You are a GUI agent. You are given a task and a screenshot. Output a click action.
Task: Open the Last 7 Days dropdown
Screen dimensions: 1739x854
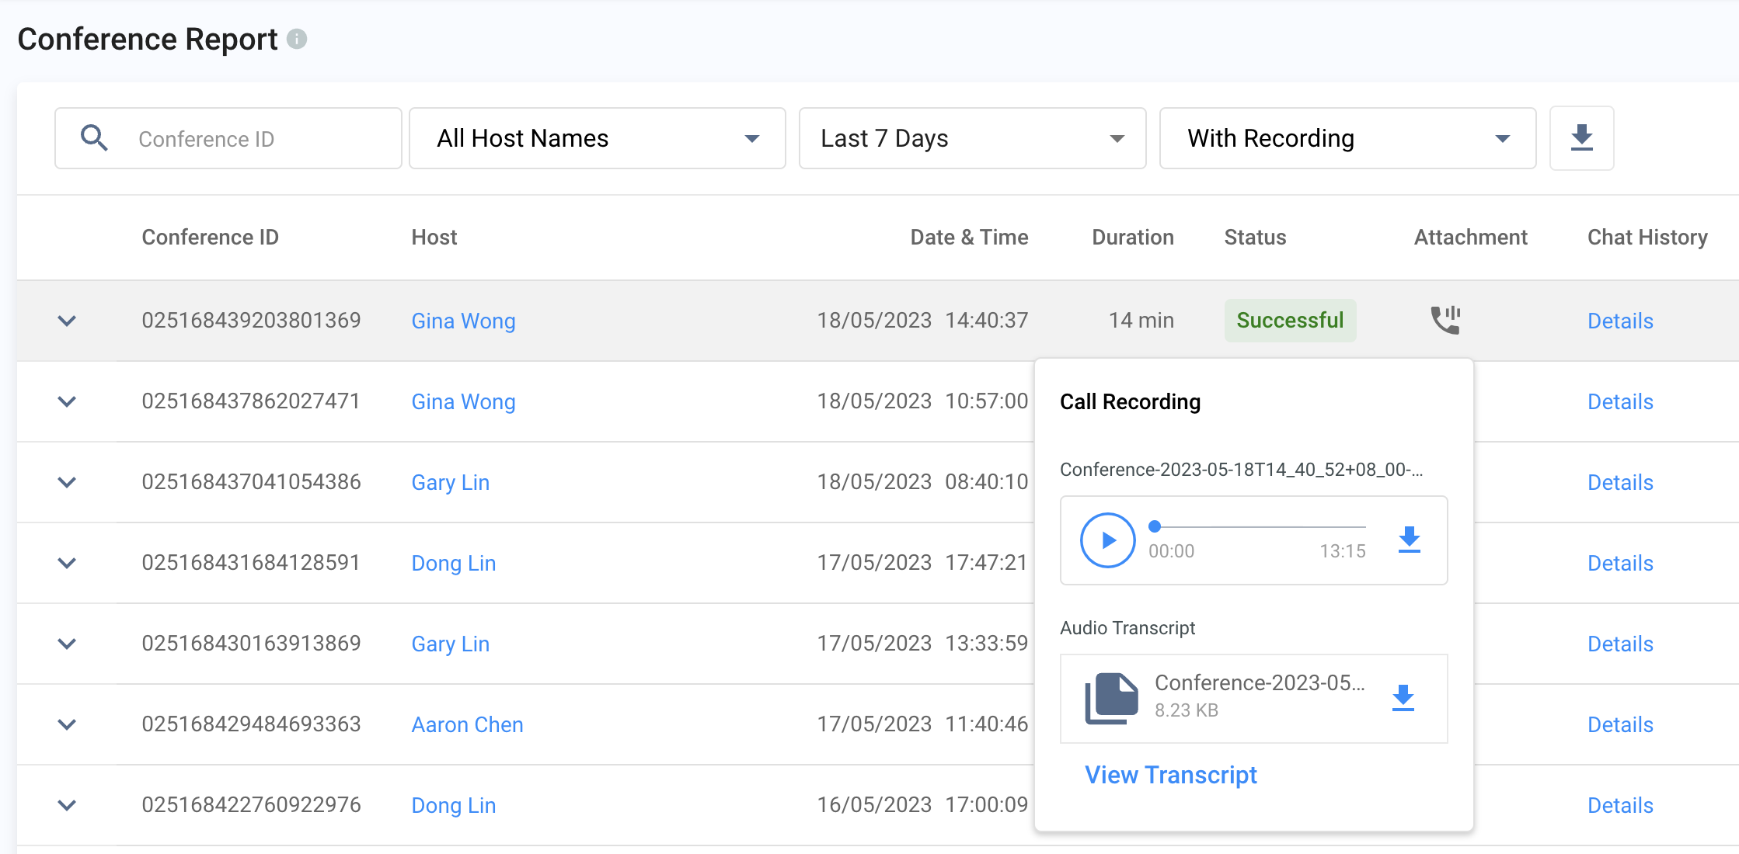click(972, 138)
